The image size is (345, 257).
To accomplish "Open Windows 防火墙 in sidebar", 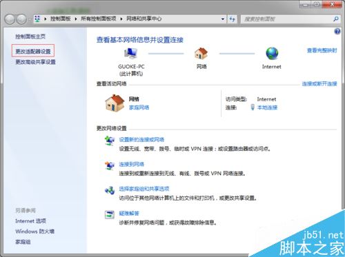I will click(x=34, y=232).
